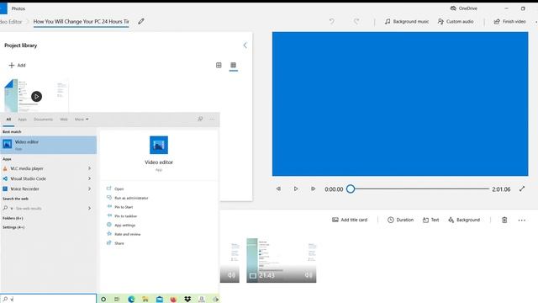Add media to the project library
This screenshot has height=303, width=538.
tap(17, 66)
